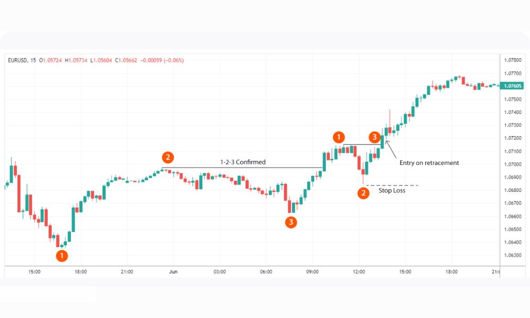530x318 pixels.
Task: Select orange marker 1 above the 1.07100 consolidation
Action: tap(339, 137)
